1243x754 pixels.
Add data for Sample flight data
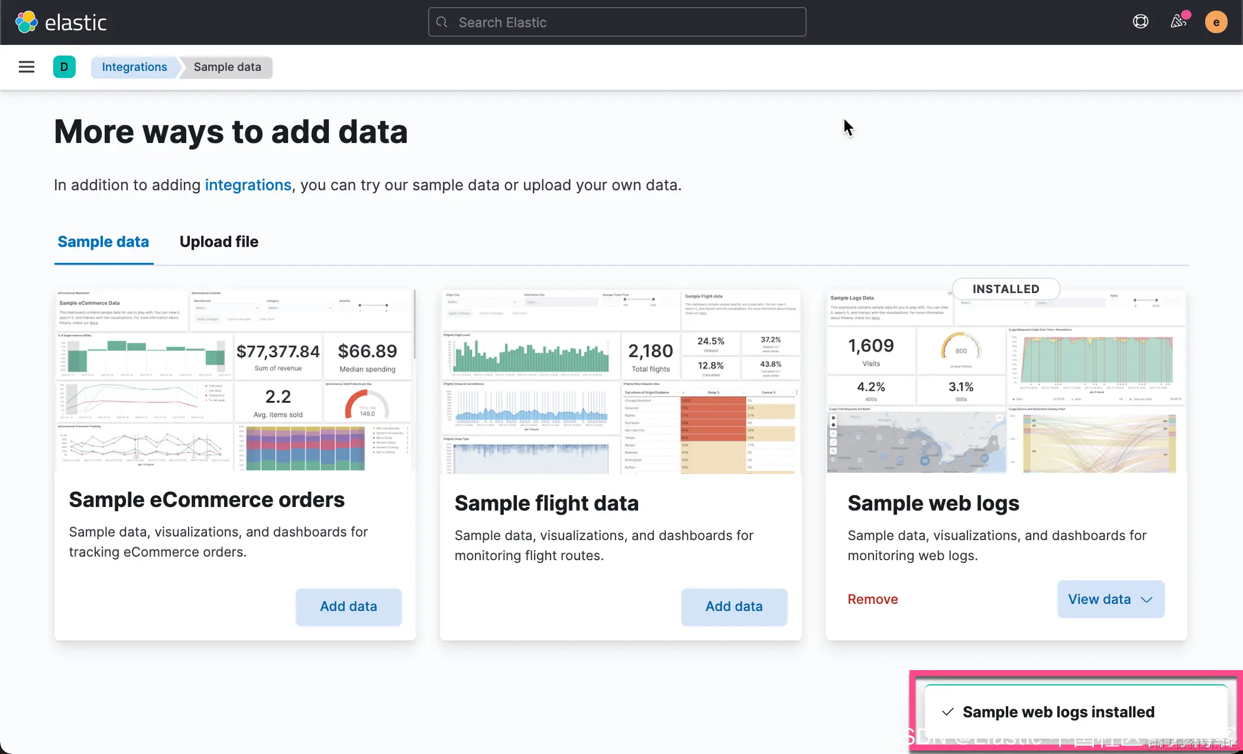[734, 606]
